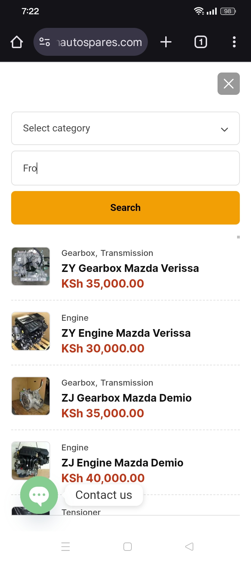This screenshot has height=562, width=251.
Task: Click the Contact us label
Action: (104, 495)
